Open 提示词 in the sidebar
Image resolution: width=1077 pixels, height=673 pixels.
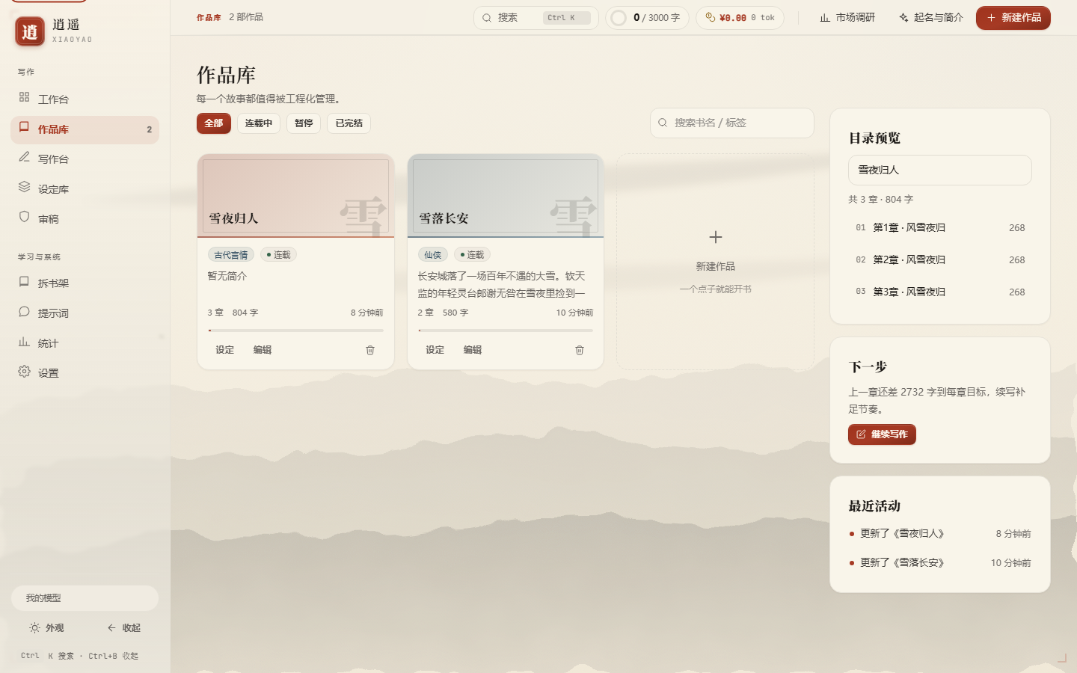click(85, 313)
